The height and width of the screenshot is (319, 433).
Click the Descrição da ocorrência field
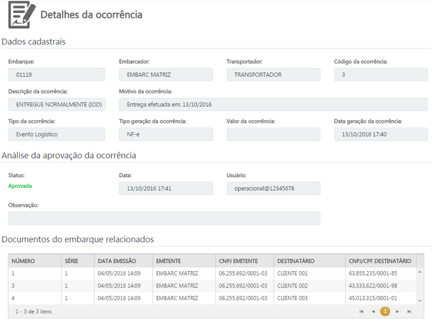pos(56,104)
